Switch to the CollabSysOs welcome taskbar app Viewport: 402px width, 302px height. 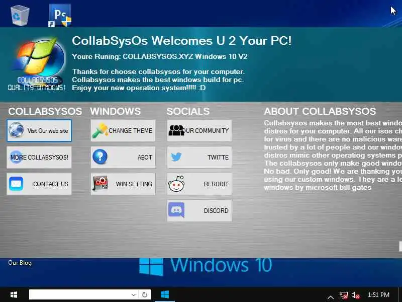click(165, 294)
